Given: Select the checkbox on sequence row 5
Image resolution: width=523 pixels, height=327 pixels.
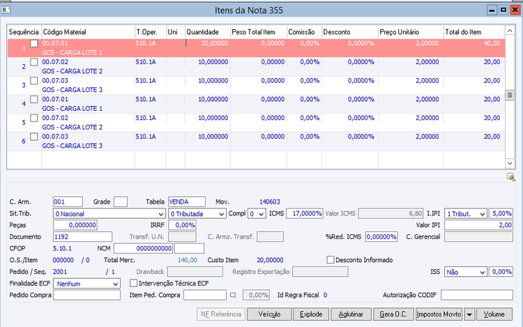Looking at the screenshot, I should click(34, 119).
